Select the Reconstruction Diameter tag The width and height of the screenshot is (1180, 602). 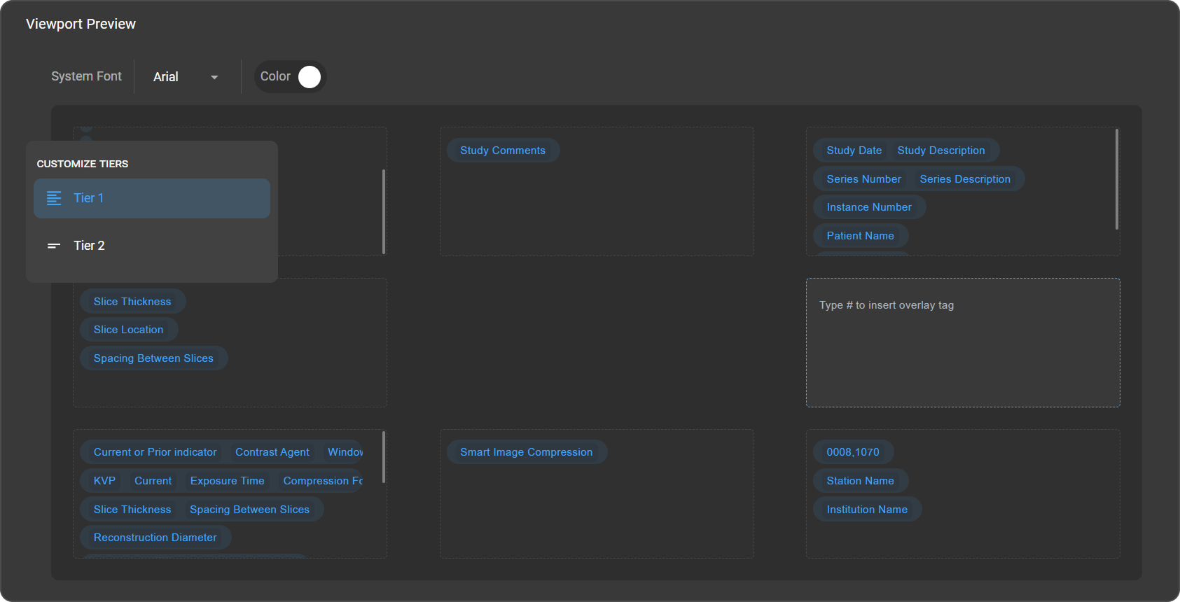(155, 538)
